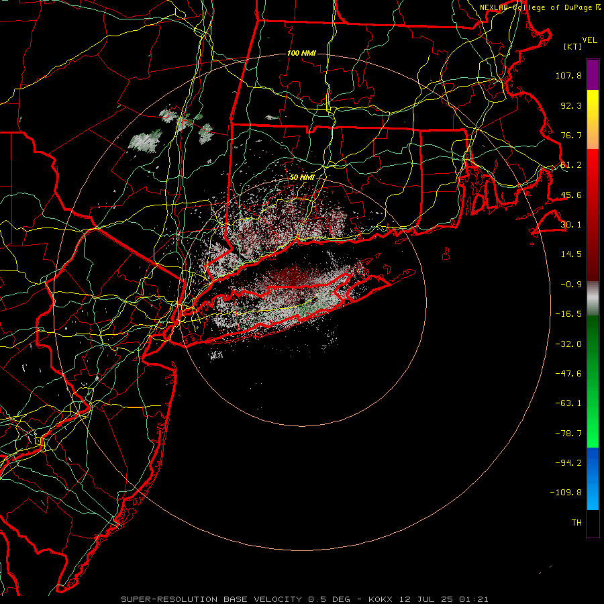Select the 61.2 velocity scale value
Screen dimensions: 604x604
pyautogui.click(x=571, y=165)
